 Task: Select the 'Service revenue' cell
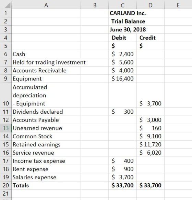(46, 153)
